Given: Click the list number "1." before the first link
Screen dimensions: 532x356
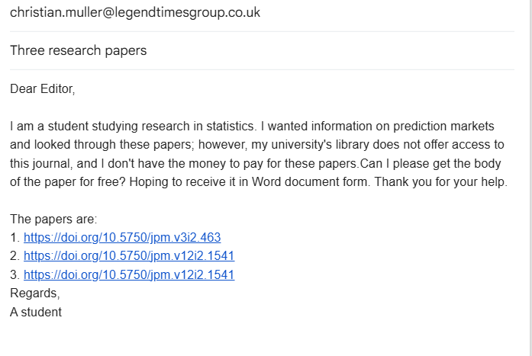Looking at the screenshot, I should pyautogui.click(x=15, y=237).
